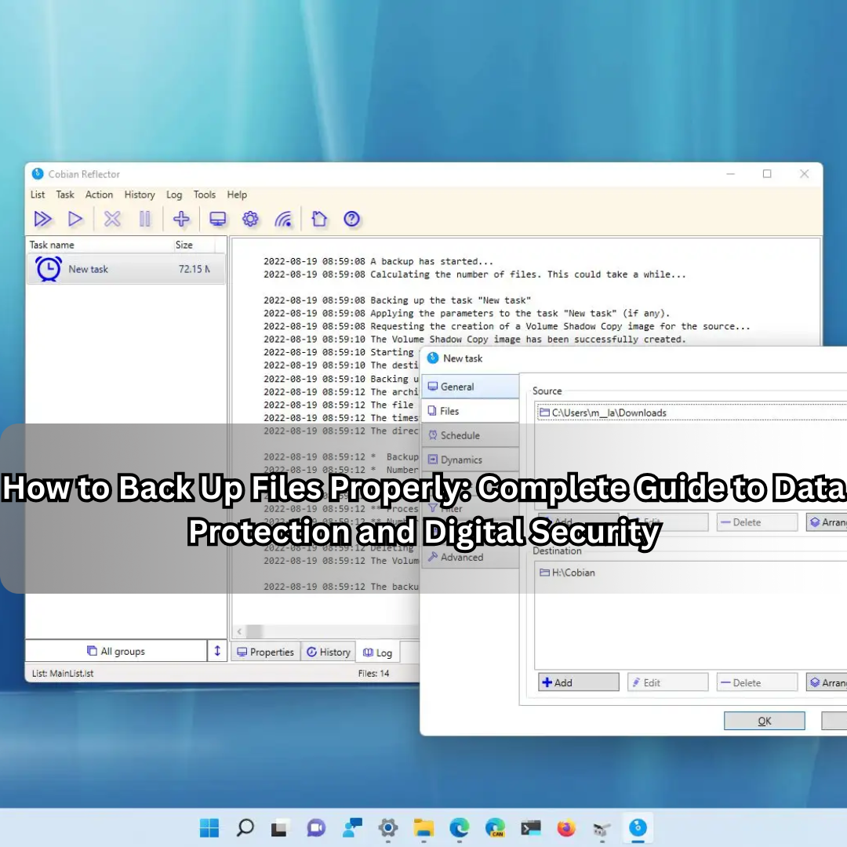Open the Task menu in the menu bar
Viewport: 847px width, 847px height.
65,194
